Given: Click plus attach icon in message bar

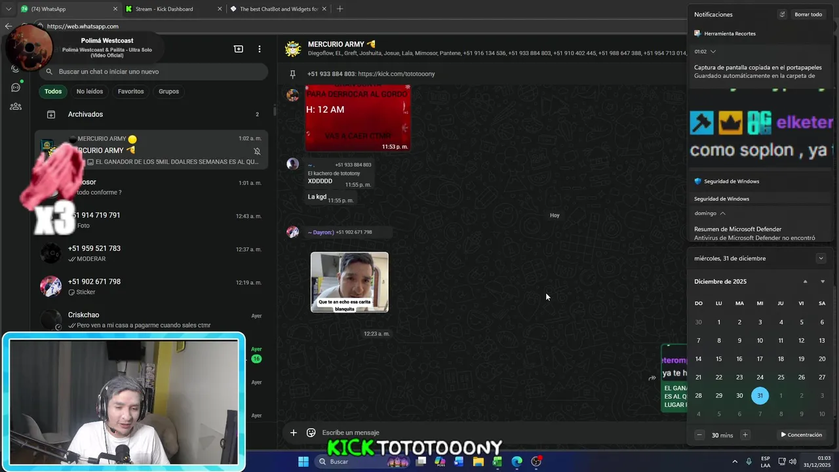Looking at the screenshot, I should pyautogui.click(x=294, y=433).
